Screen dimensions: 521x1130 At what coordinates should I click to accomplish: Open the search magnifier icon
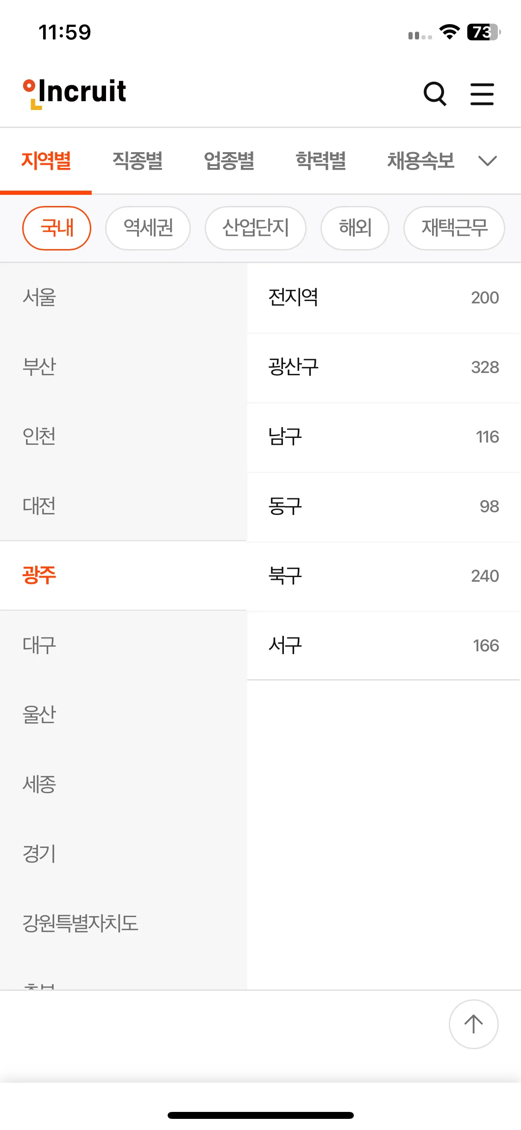(435, 94)
